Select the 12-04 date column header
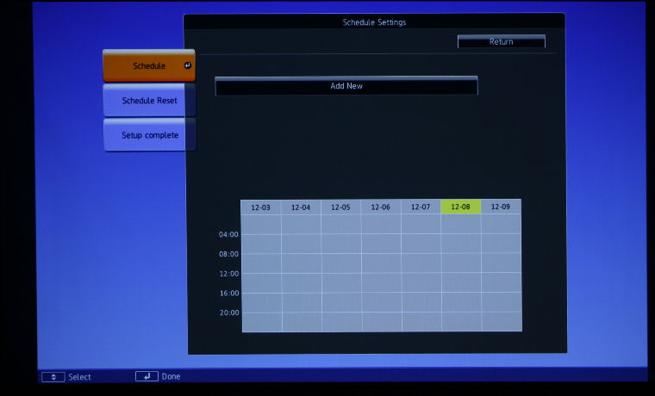 301,207
